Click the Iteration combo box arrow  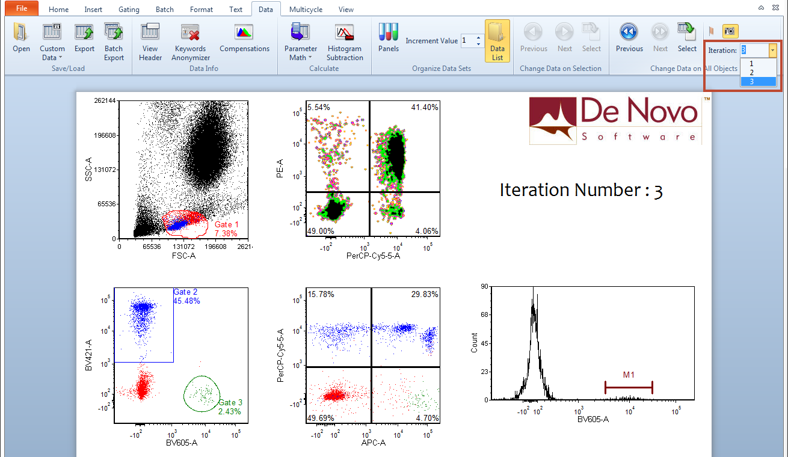[x=772, y=51]
